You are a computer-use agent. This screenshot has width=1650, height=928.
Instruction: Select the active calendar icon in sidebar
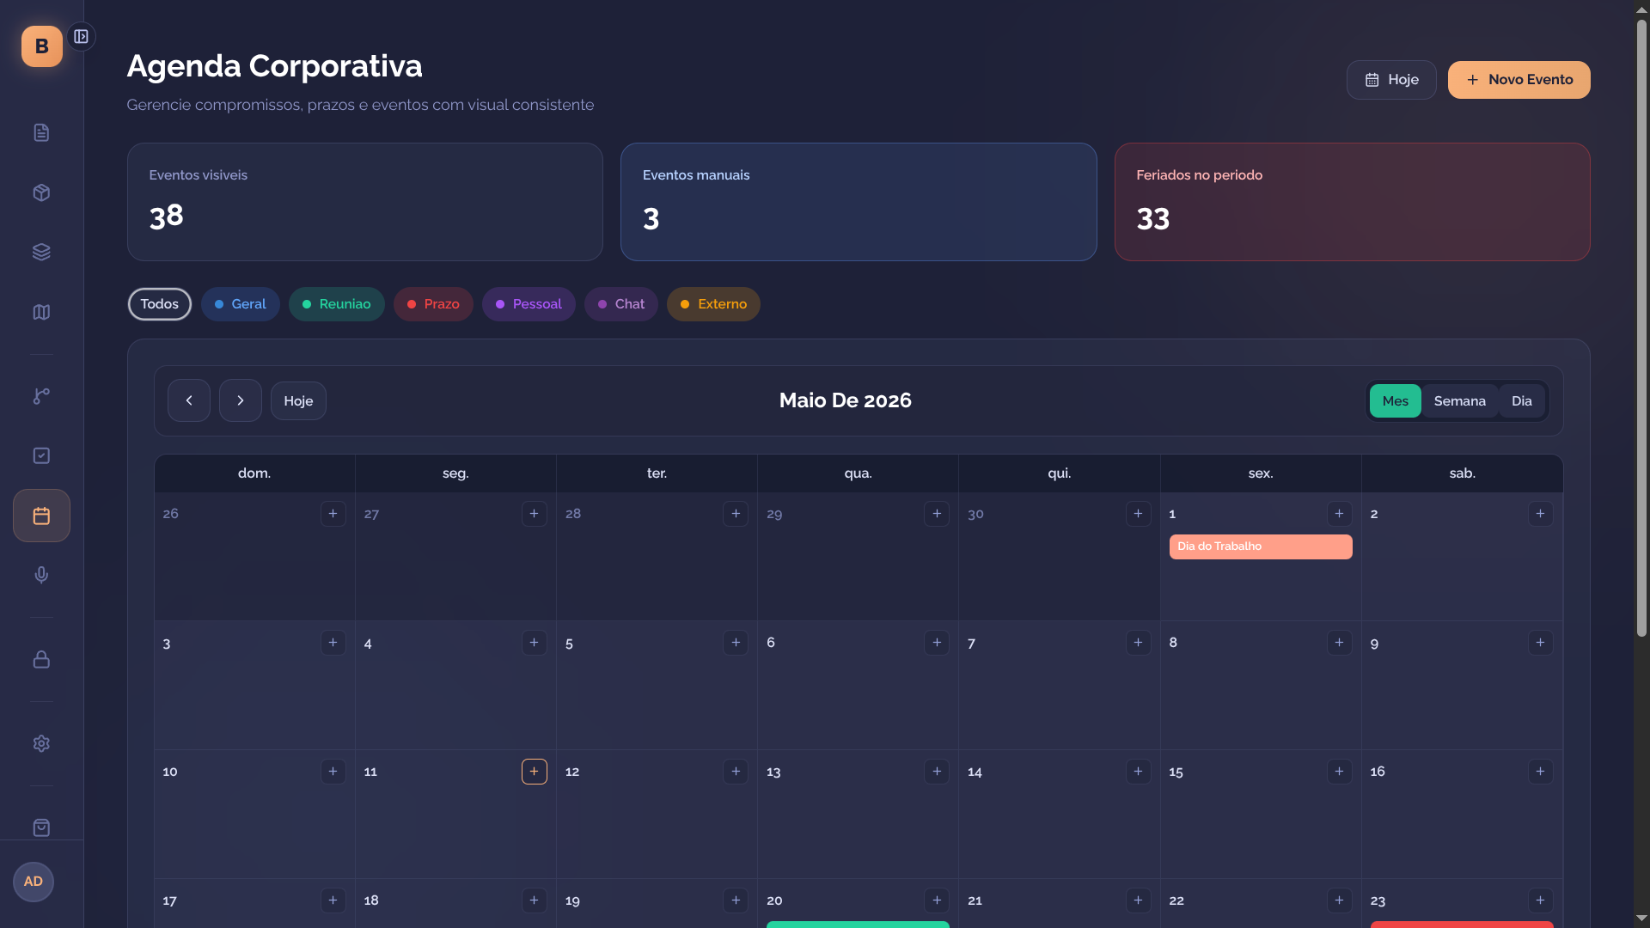tap(41, 516)
